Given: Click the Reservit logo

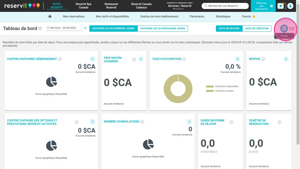Looking at the screenshot, I should coord(22,6).
